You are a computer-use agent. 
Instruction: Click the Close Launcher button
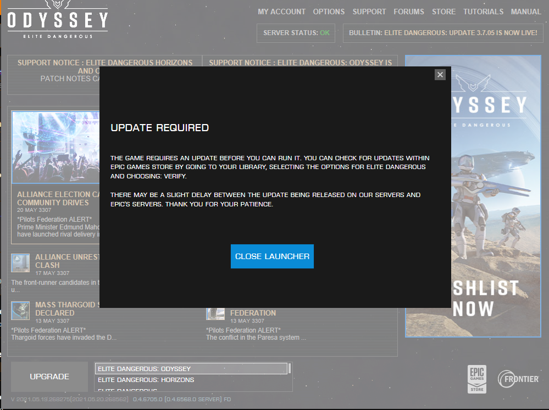pos(272,256)
